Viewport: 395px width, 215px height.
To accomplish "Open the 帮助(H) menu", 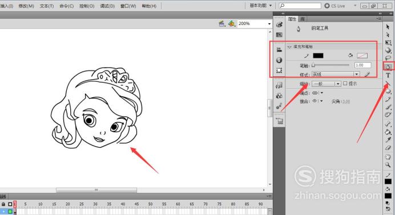I will pos(149,6).
